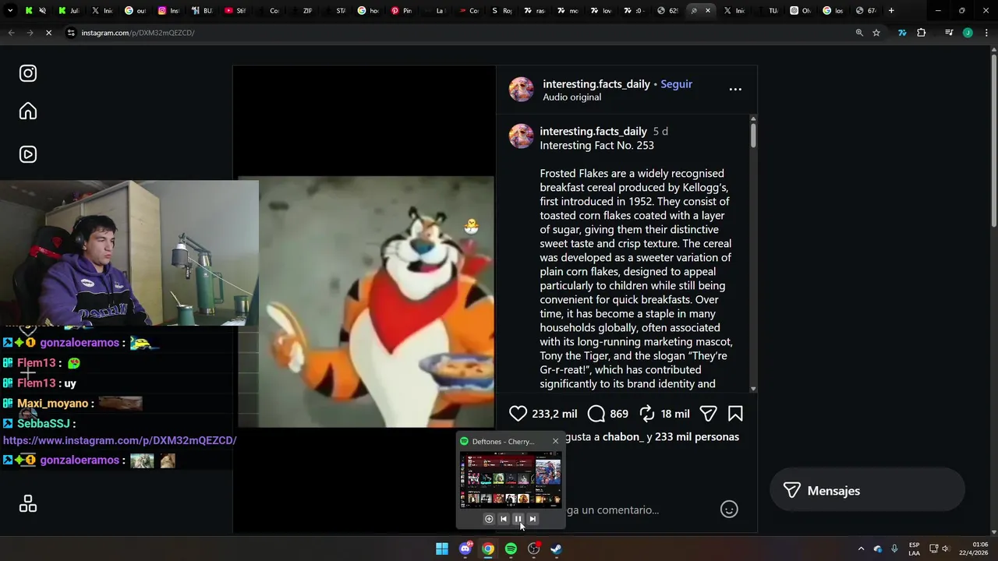Open the Spotify window thumbnail preview
Screen dimensions: 998x561
[x=511, y=480]
